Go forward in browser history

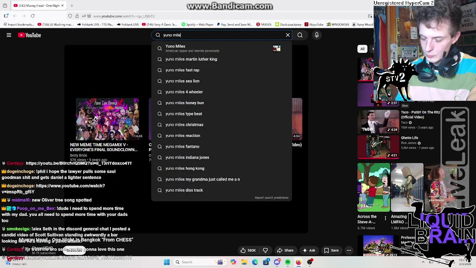(24, 16)
